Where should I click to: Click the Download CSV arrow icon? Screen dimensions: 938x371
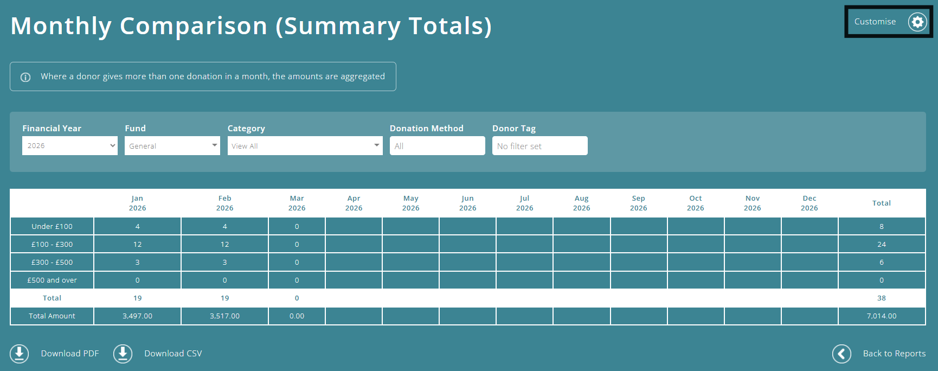123,354
